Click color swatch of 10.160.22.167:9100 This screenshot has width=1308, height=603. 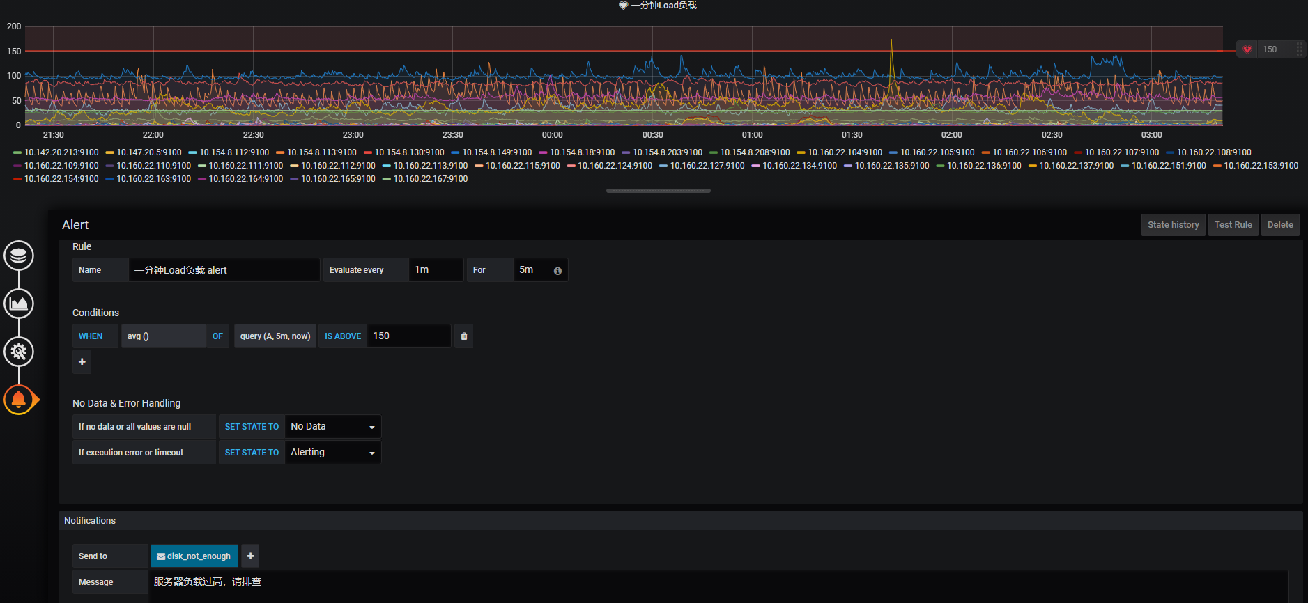[x=387, y=179]
